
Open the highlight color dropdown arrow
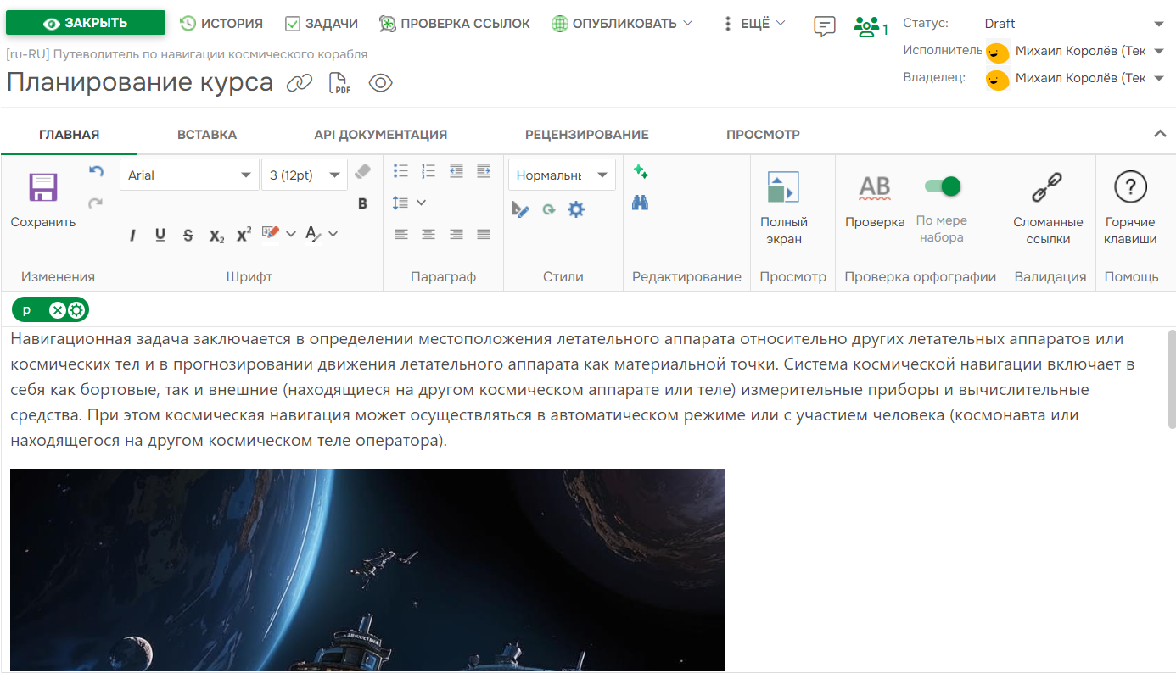[x=291, y=234]
